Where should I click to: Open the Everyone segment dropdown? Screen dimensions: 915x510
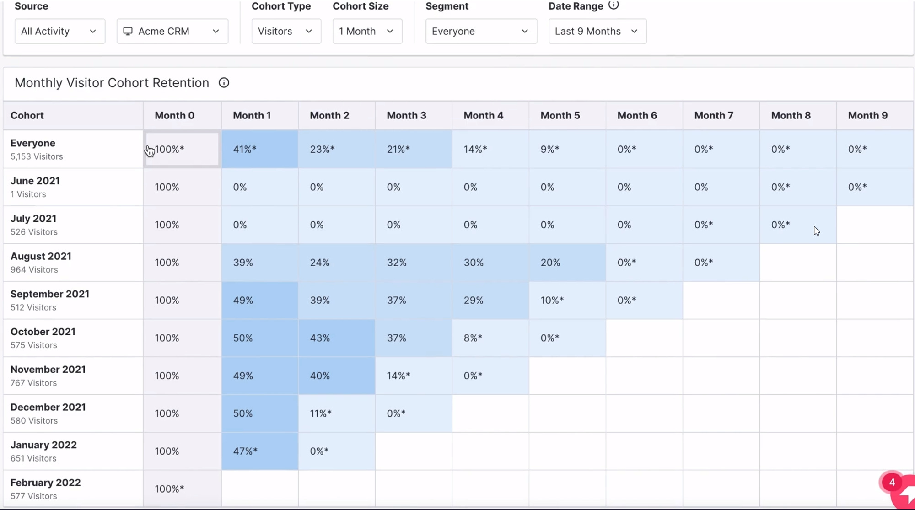point(481,31)
